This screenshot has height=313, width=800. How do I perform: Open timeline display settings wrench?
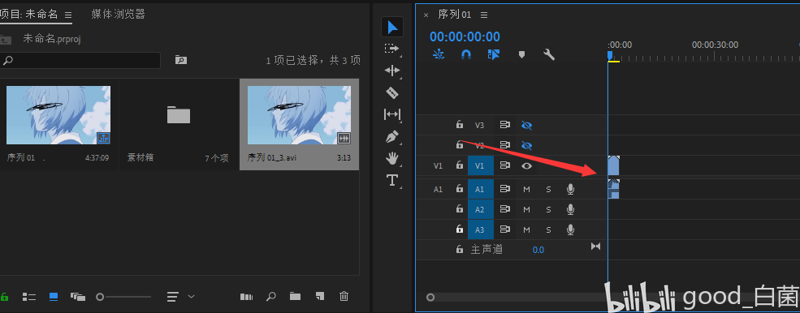[x=549, y=54]
